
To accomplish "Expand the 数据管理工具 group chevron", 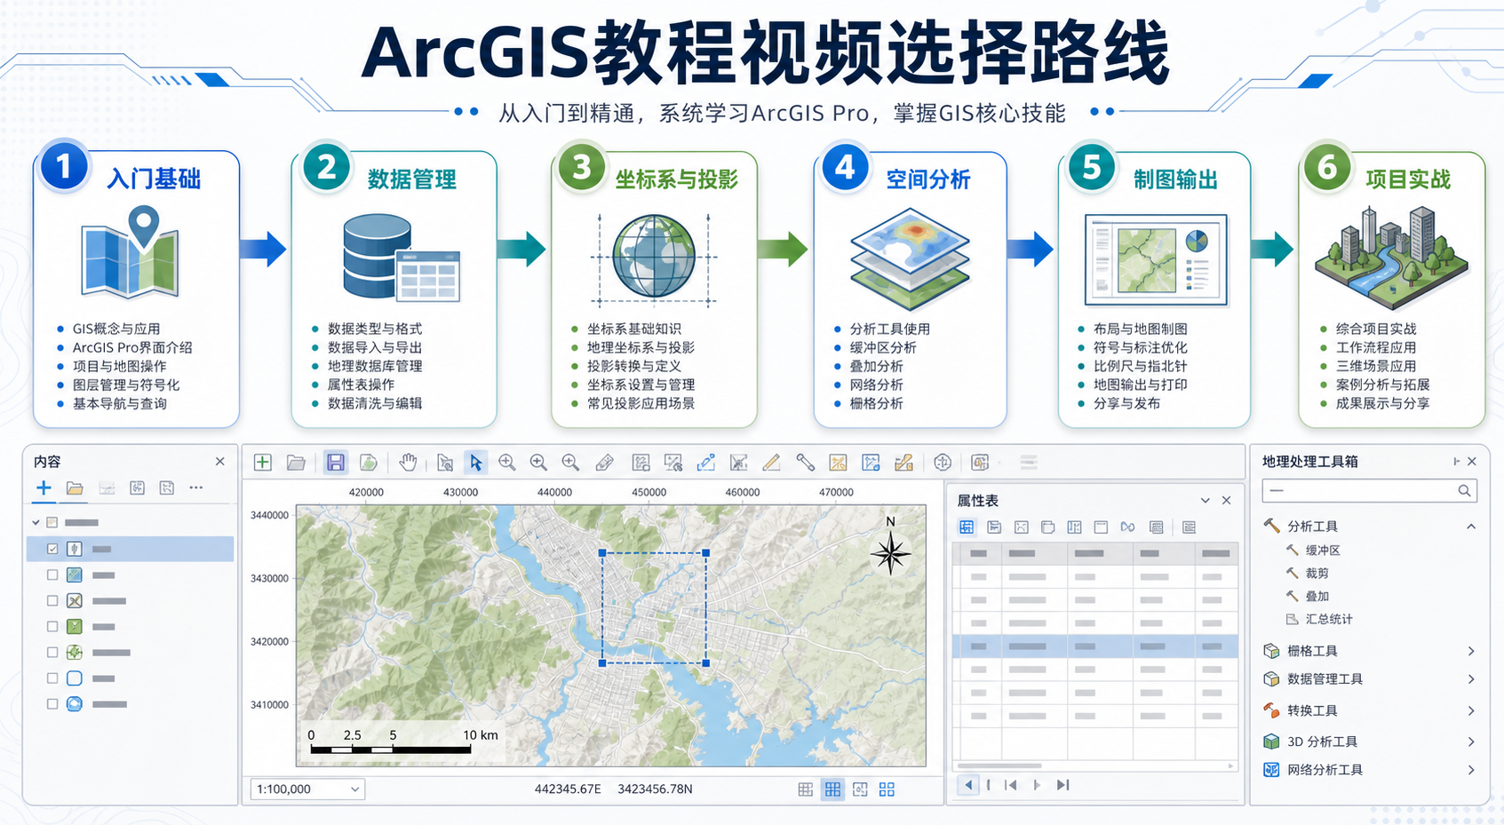I will click(x=1471, y=679).
